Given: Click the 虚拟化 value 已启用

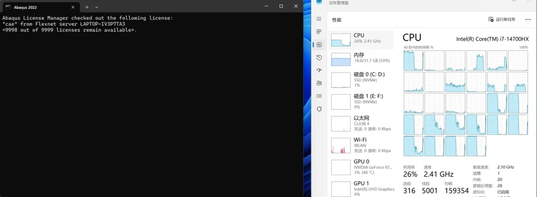Looking at the screenshot, I should click(x=503, y=192).
